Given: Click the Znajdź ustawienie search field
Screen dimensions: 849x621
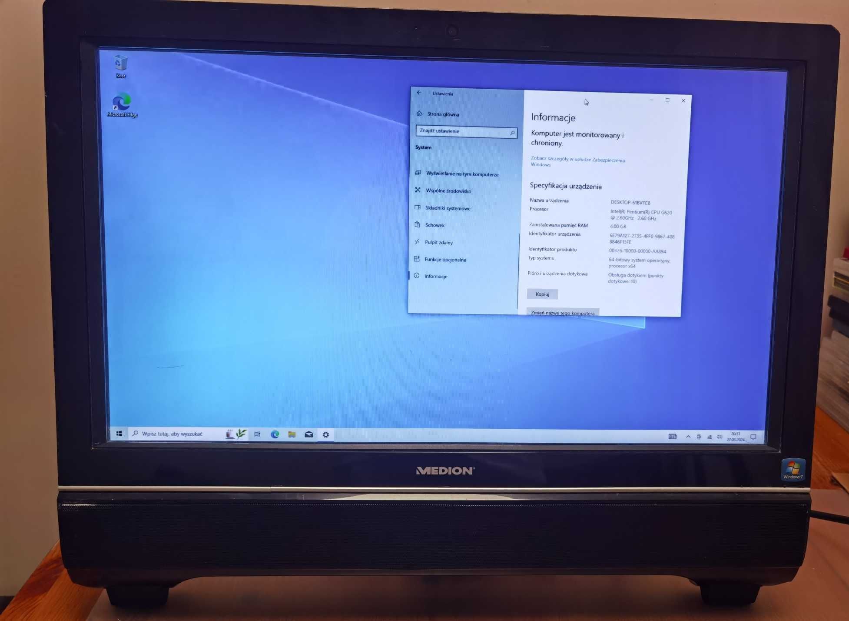Looking at the screenshot, I should (x=466, y=131).
